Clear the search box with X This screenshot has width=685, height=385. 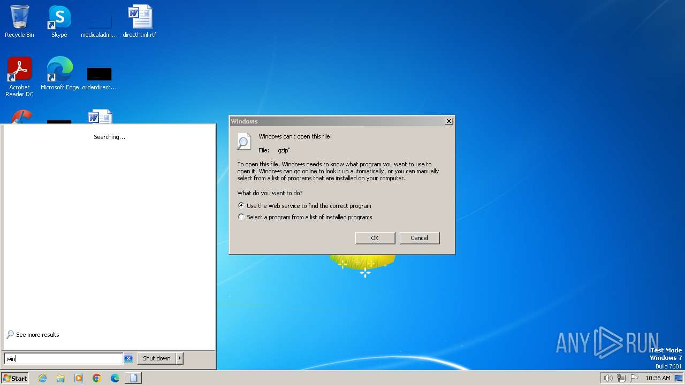pos(128,359)
